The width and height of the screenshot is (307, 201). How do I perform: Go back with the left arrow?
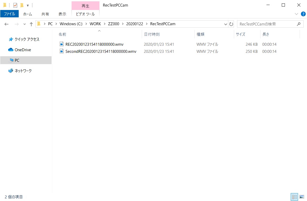point(7,24)
